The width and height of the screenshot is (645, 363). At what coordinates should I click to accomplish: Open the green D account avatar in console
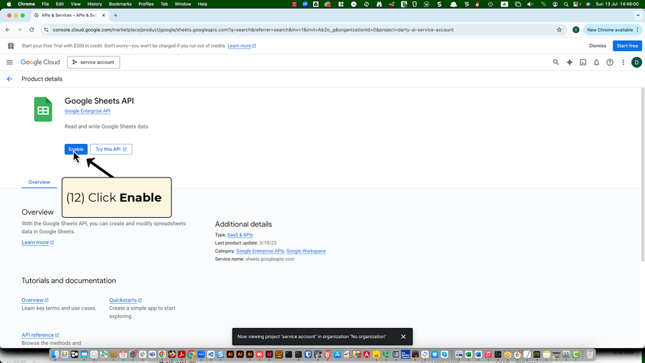coord(636,62)
